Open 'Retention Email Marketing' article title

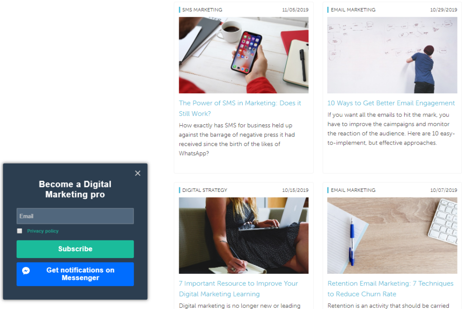[390, 289]
